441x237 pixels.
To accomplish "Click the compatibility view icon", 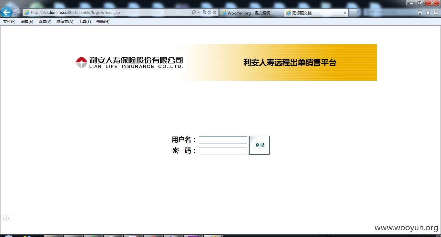I will coord(204,12).
